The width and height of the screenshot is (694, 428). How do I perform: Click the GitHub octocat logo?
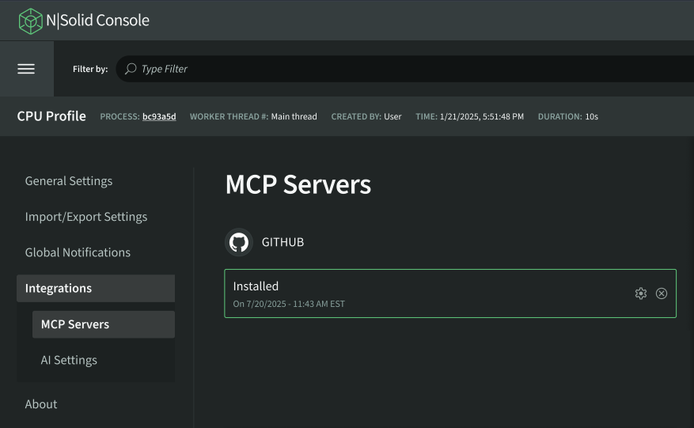point(239,242)
